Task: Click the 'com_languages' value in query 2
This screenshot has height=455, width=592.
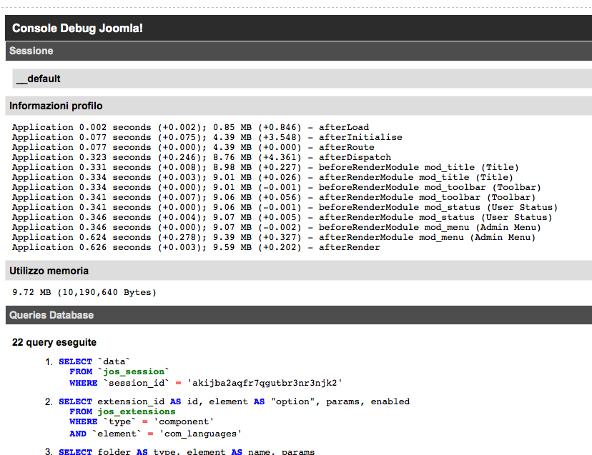Action: click(200, 434)
